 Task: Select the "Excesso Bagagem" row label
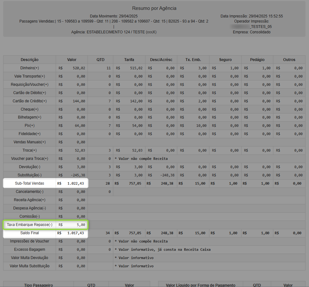click(30, 249)
